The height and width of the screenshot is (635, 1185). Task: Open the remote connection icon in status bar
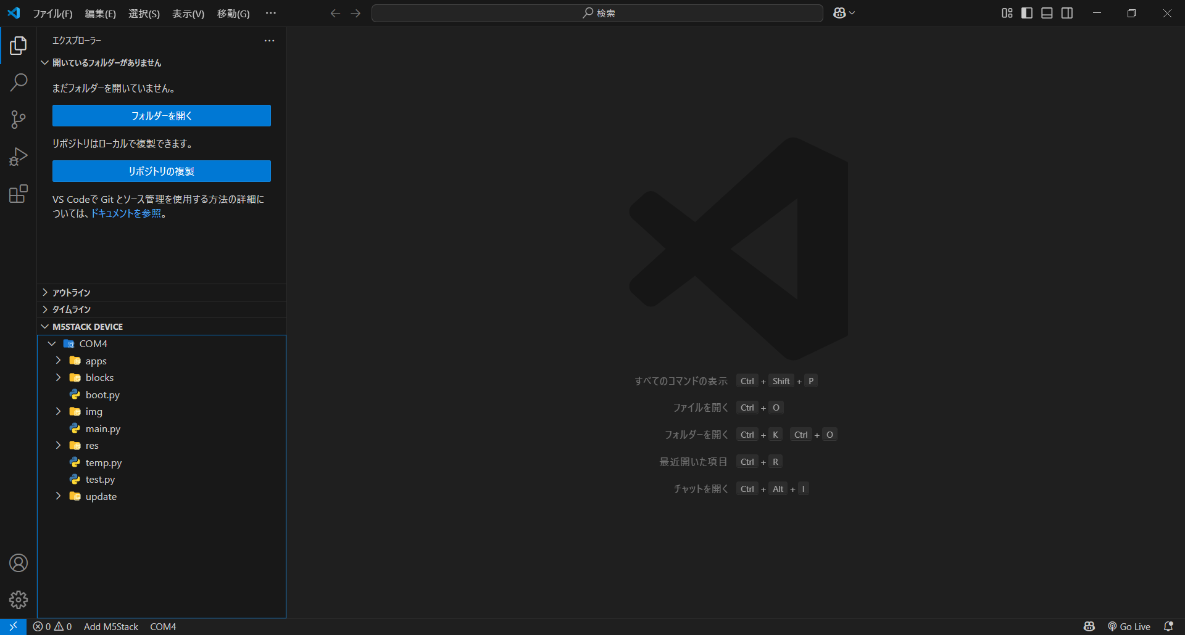click(x=12, y=626)
